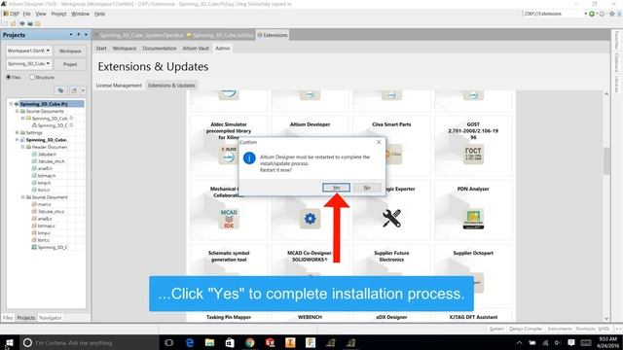Close the Confirm dialog with X
The width and height of the screenshot is (623, 350).
pos(379,142)
